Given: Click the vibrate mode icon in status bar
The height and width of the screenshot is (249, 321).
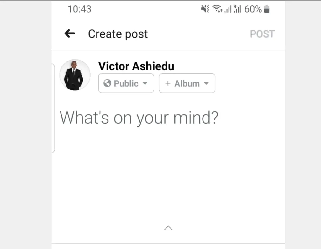Looking at the screenshot, I should tap(205, 9).
